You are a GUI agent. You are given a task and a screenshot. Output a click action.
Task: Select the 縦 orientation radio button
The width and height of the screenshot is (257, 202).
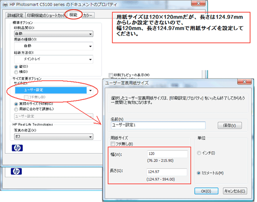point(16,67)
